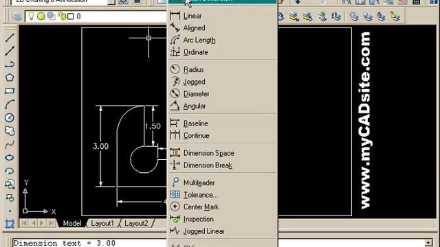Image resolution: width=440 pixels, height=247 pixels.
Task: Choose Dimension Space from menu
Action: pos(223,153)
